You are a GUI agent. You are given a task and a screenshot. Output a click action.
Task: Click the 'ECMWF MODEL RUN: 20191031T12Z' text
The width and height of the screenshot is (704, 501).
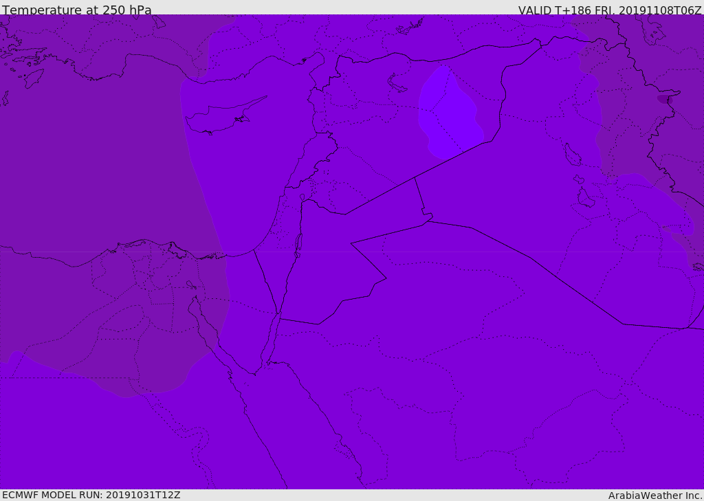point(91,495)
